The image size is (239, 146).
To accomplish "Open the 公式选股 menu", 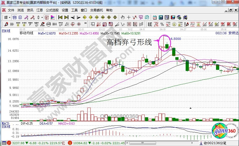I will coord(52,10).
